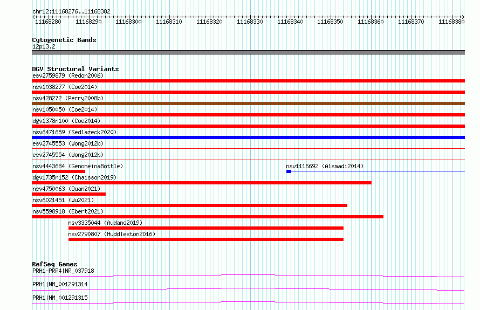Open nsv1116692 (Alsmadi2014) label
The height and width of the screenshot is (310, 480).
tap(325, 166)
